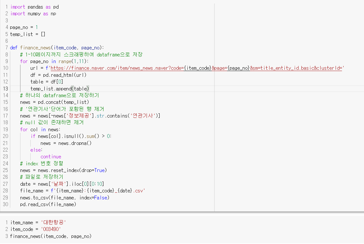Click 'finance_news(item_code, page_no)' call in second cell
Screen dimensions: 364x244
click(50, 236)
